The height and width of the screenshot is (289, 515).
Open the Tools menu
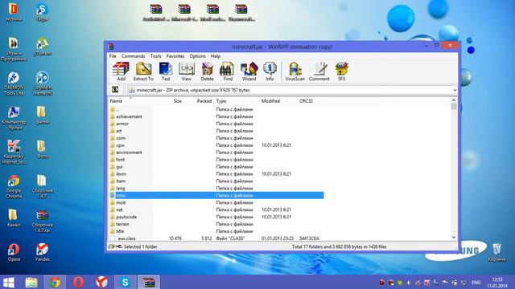(x=155, y=56)
